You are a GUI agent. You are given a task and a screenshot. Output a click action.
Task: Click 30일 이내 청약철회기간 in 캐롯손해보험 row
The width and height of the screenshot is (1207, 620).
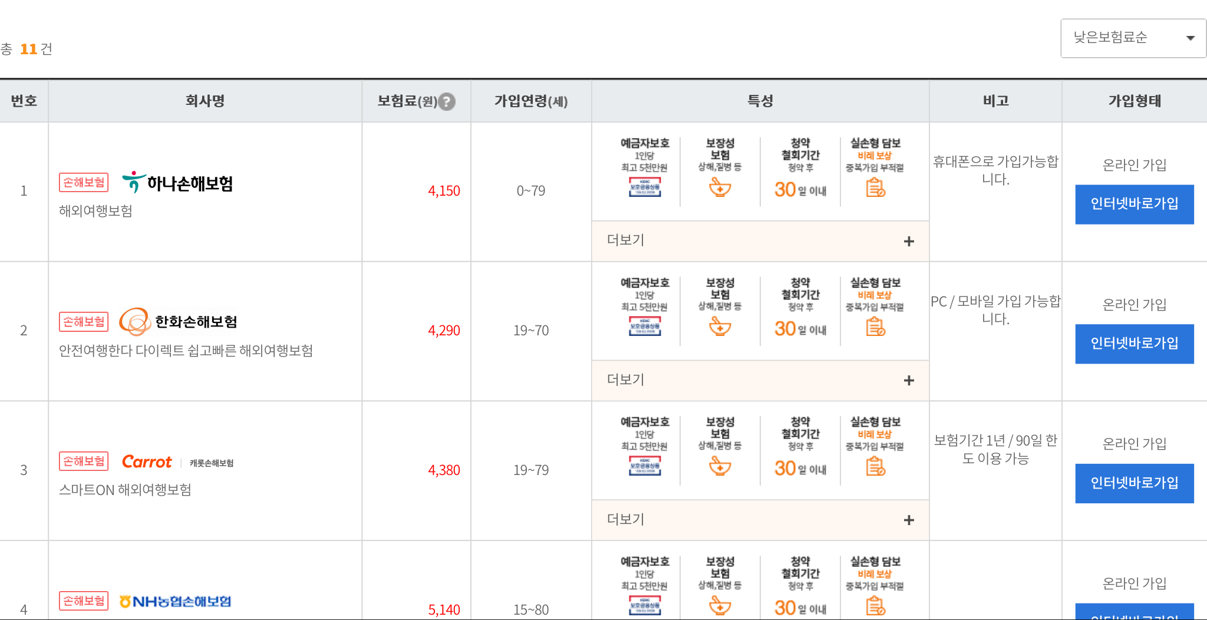(800, 468)
